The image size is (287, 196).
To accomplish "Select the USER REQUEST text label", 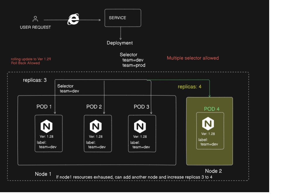I will (35, 27).
